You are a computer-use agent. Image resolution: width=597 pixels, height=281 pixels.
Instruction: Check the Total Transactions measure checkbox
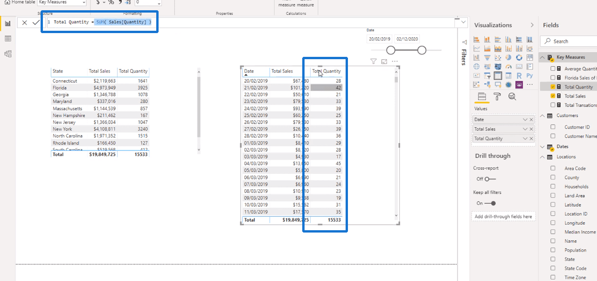click(x=553, y=105)
